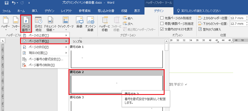Open ページの下部 (Bottom of Page) submenu

45,41
